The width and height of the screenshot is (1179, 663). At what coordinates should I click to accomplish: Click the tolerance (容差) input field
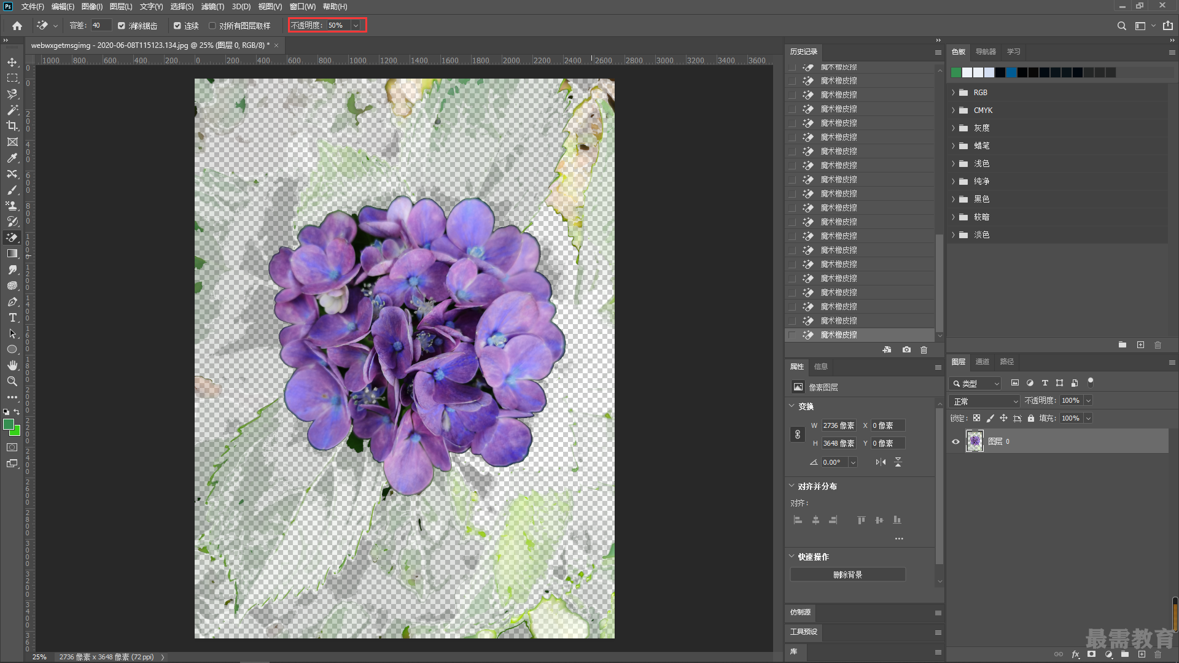click(101, 26)
